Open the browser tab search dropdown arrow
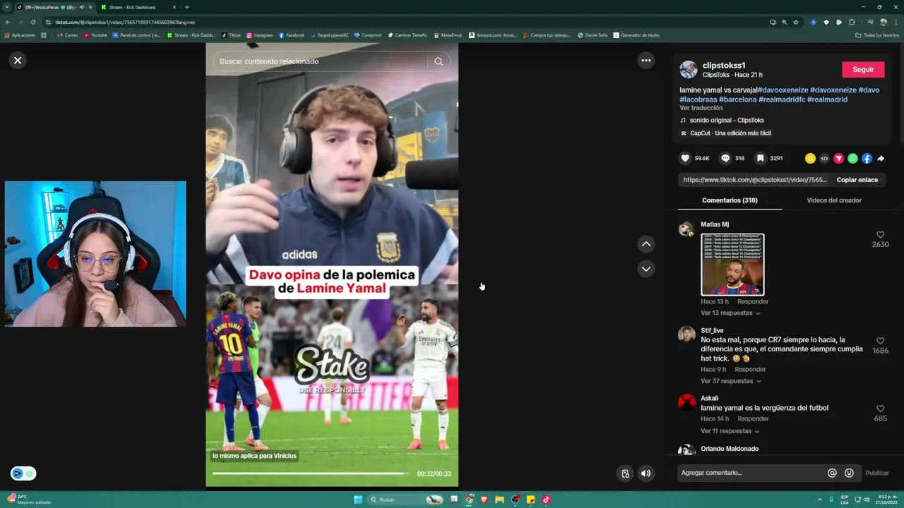The width and height of the screenshot is (904, 508). [x=6, y=7]
